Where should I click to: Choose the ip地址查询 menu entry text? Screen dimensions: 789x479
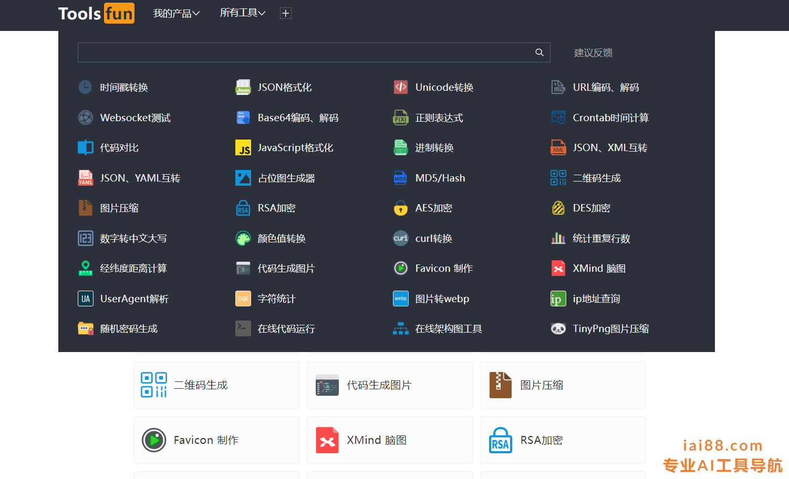(596, 299)
